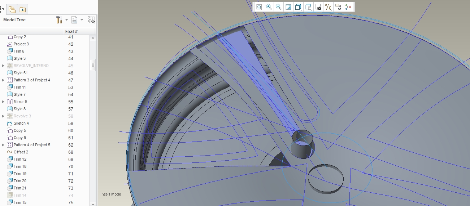Click the Model Tree scrollbar down arrow

click(x=93, y=204)
